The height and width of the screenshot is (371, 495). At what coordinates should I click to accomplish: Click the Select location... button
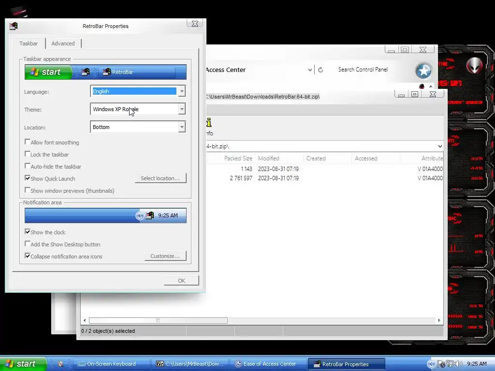click(160, 178)
